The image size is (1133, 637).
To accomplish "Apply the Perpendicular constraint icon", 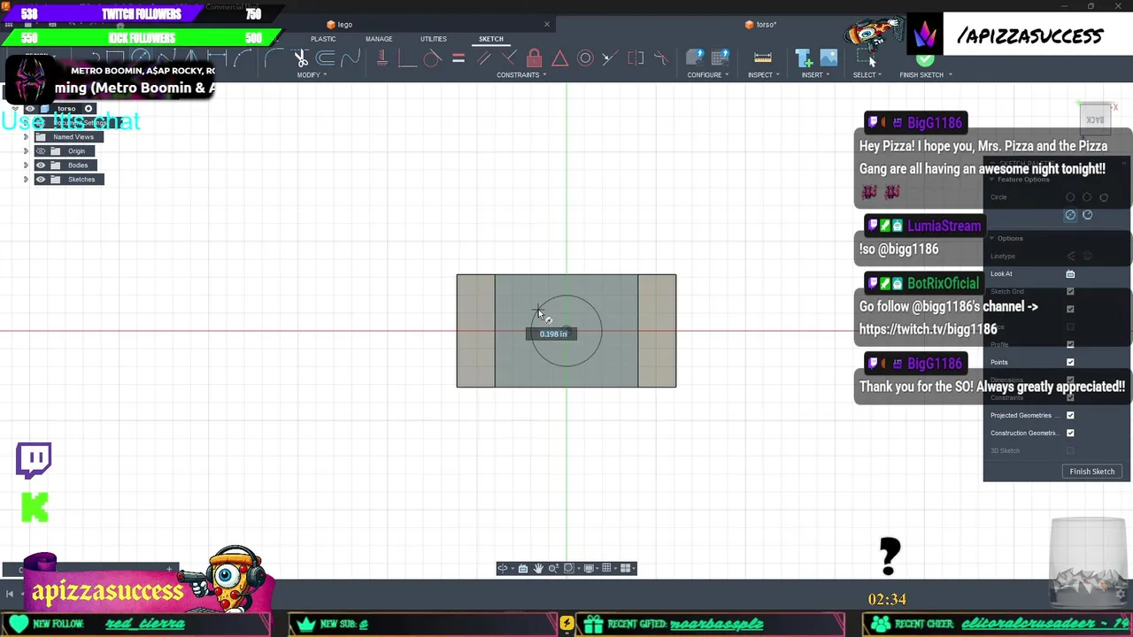I will (509, 58).
